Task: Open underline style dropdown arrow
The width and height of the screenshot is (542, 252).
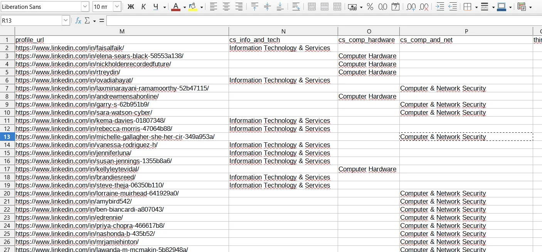Action: [x=165, y=7]
